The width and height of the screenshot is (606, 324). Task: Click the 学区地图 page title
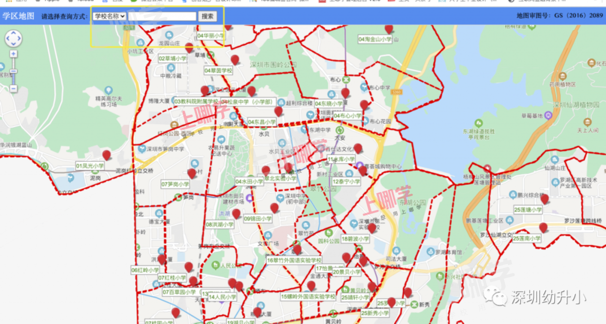pyautogui.click(x=18, y=16)
